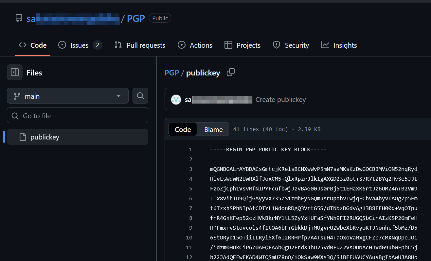Copy the publickey file path icon

(231, 72)
